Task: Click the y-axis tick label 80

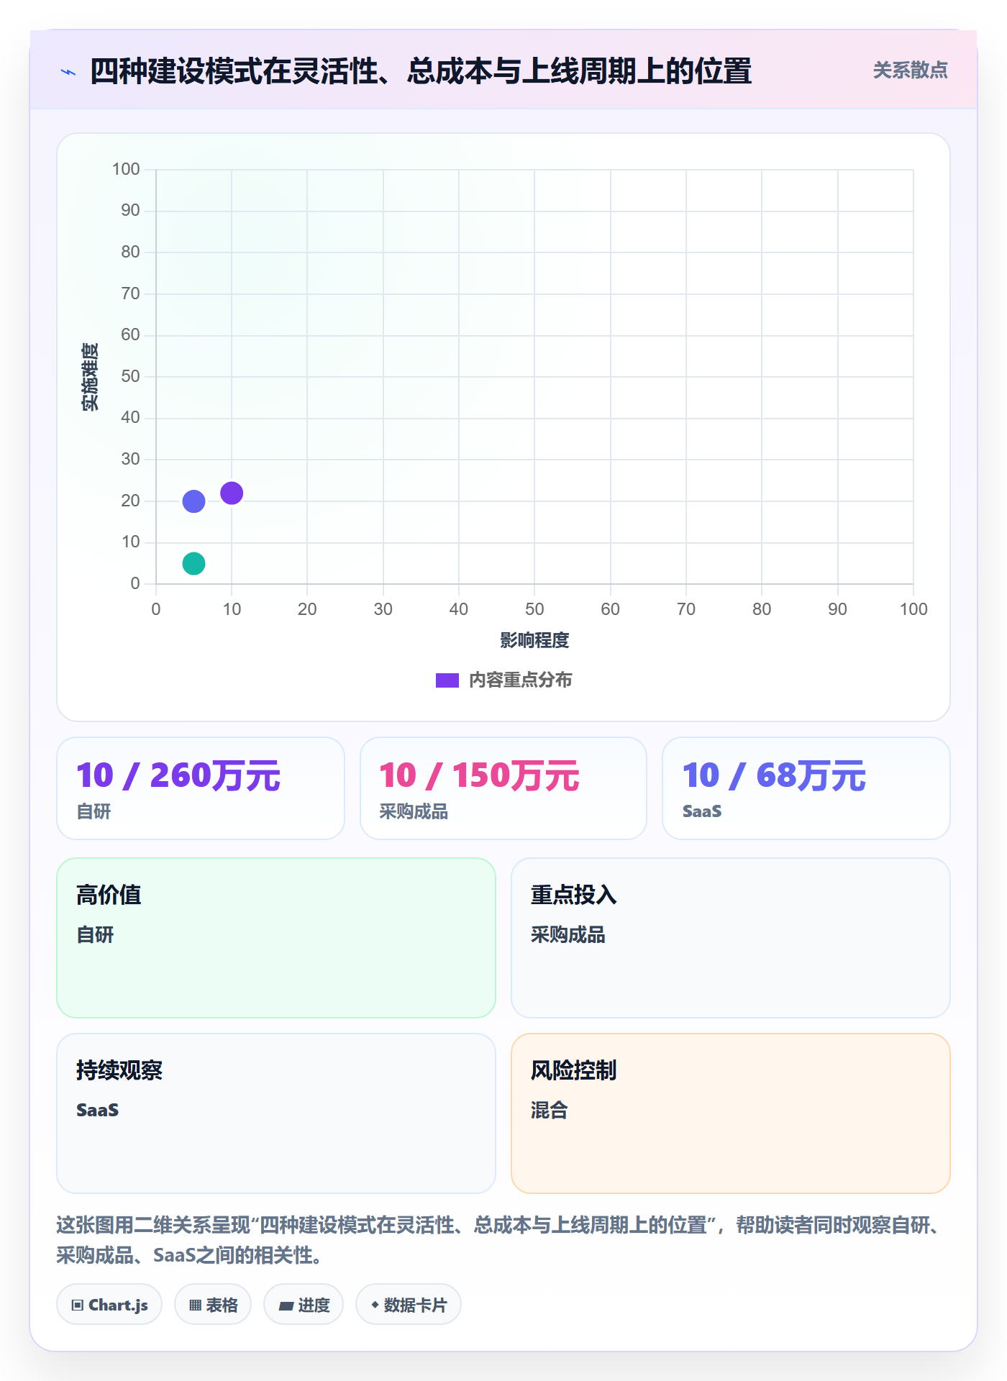Action: coord(130,252)
